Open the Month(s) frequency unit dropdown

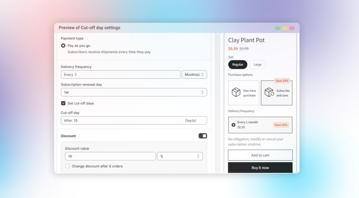pyautogui.click(x=194, y=75)
